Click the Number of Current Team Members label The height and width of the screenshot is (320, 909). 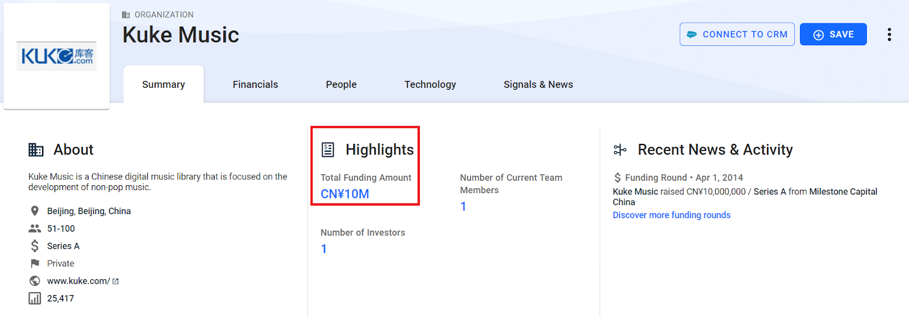pos(511,184)
